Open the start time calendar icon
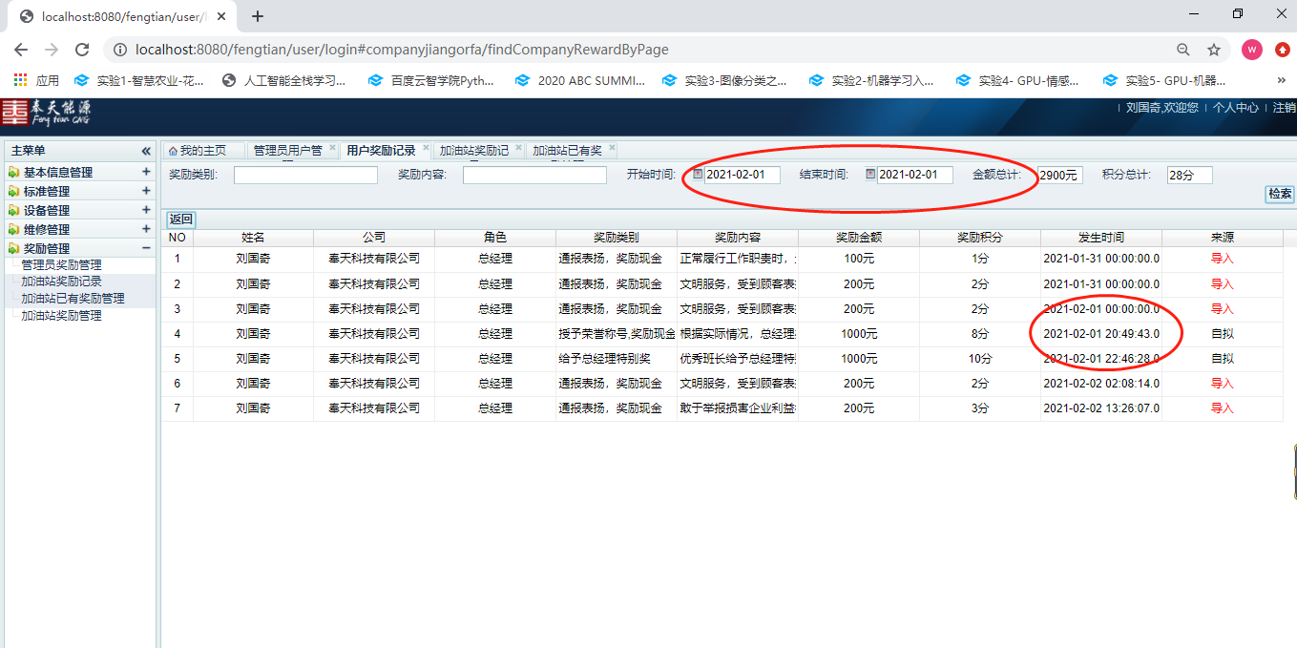Image resolution: width=1297 pixels, height=648 pixels. click(x=698, y=175)
